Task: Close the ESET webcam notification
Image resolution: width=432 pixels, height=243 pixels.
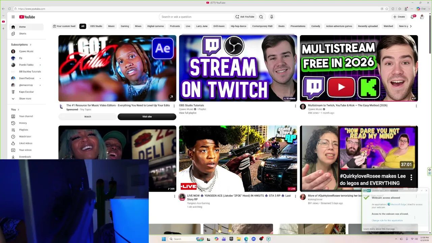Action: (426, 191)
